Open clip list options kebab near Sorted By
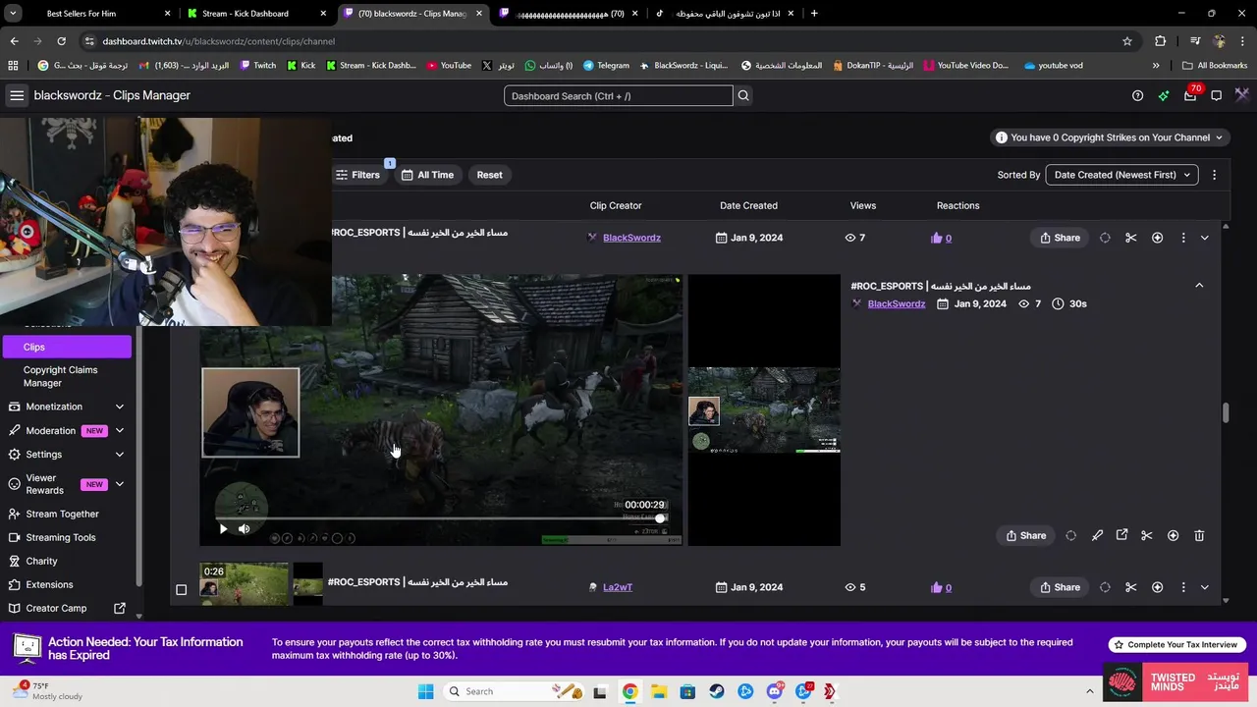 click(1214, 175)
